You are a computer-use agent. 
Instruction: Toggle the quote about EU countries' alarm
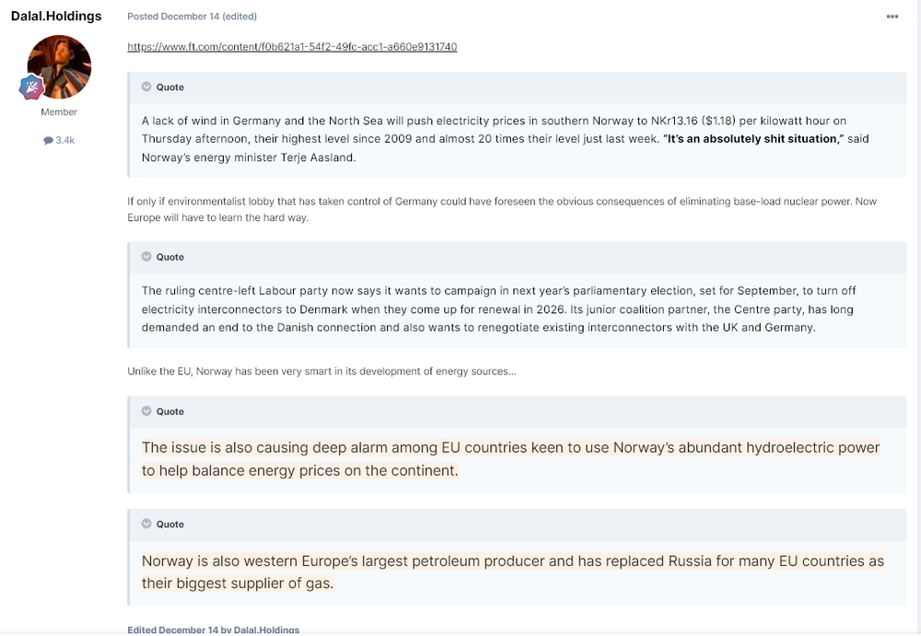[x=146, y=411]
